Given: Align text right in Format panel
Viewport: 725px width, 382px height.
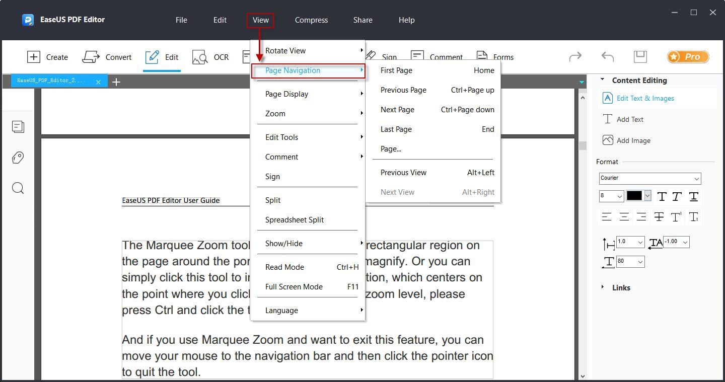Looking at the screenshot, I should pos(641,217).
